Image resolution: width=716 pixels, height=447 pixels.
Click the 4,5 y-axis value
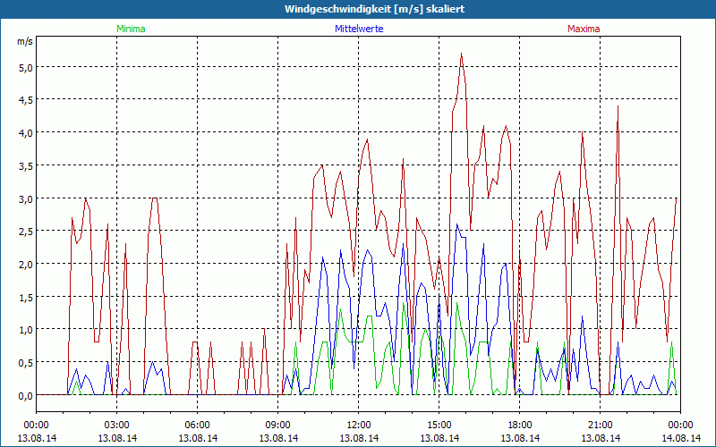(26, 100)
